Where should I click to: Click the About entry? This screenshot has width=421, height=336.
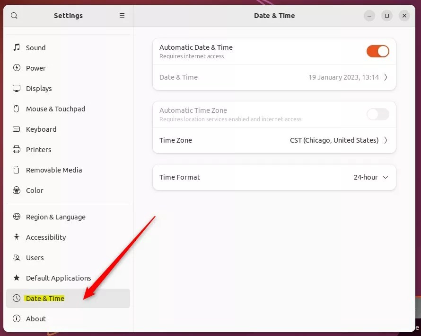coord(36,318)
